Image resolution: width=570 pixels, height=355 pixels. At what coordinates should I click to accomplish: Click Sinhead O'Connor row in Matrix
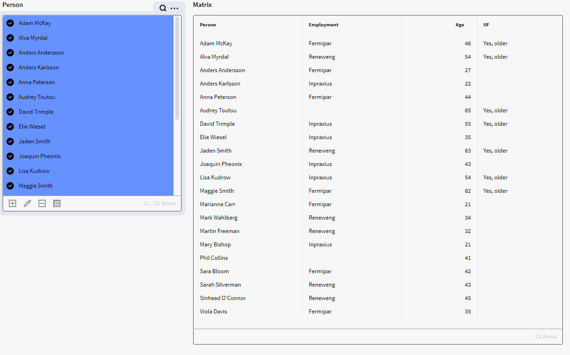(223, 298)
